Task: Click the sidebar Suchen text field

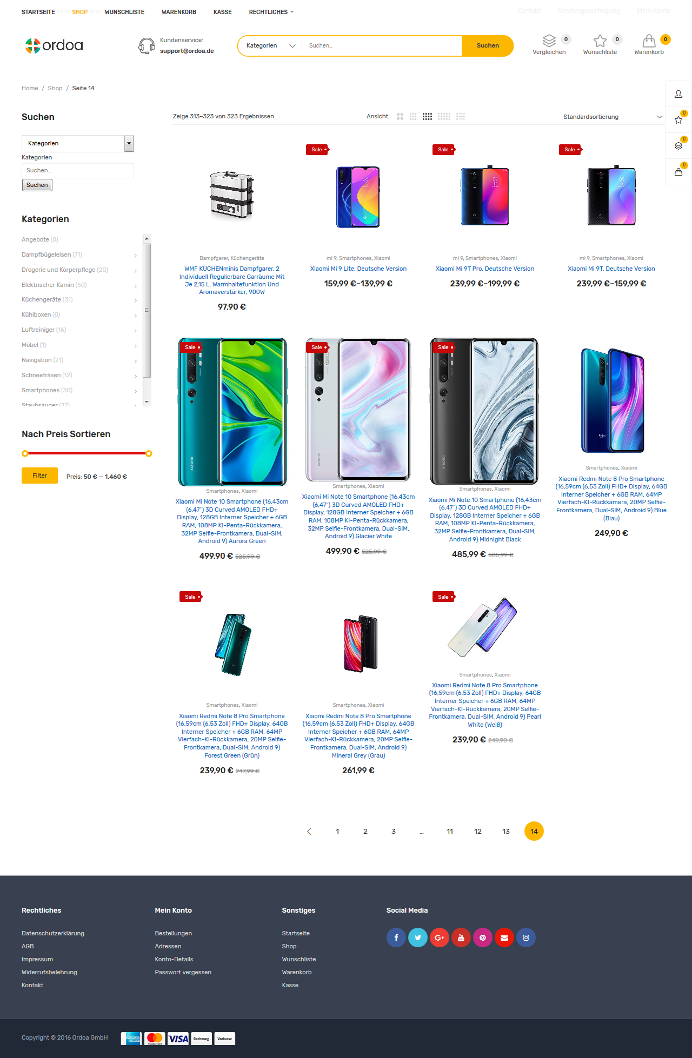Action: coord(78,170)
